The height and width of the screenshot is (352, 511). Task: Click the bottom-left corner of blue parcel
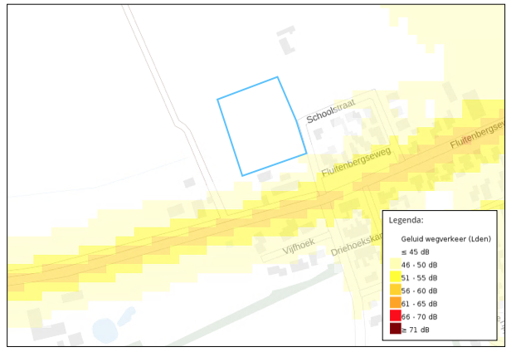pos(242,175)
